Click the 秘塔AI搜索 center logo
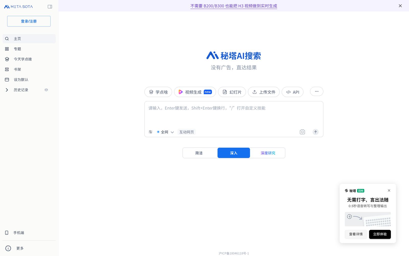409x256 pixels. click(x=234, y=56)
